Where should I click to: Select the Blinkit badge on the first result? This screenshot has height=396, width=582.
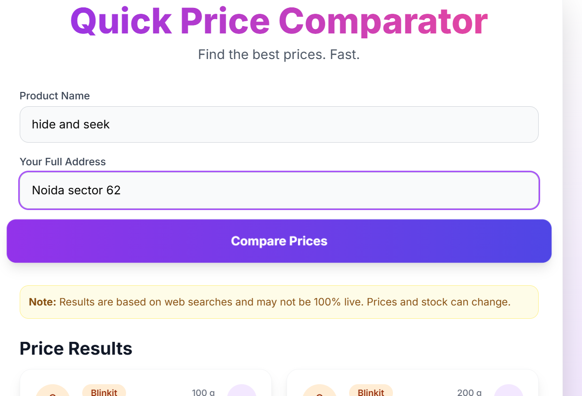[103, 392]
